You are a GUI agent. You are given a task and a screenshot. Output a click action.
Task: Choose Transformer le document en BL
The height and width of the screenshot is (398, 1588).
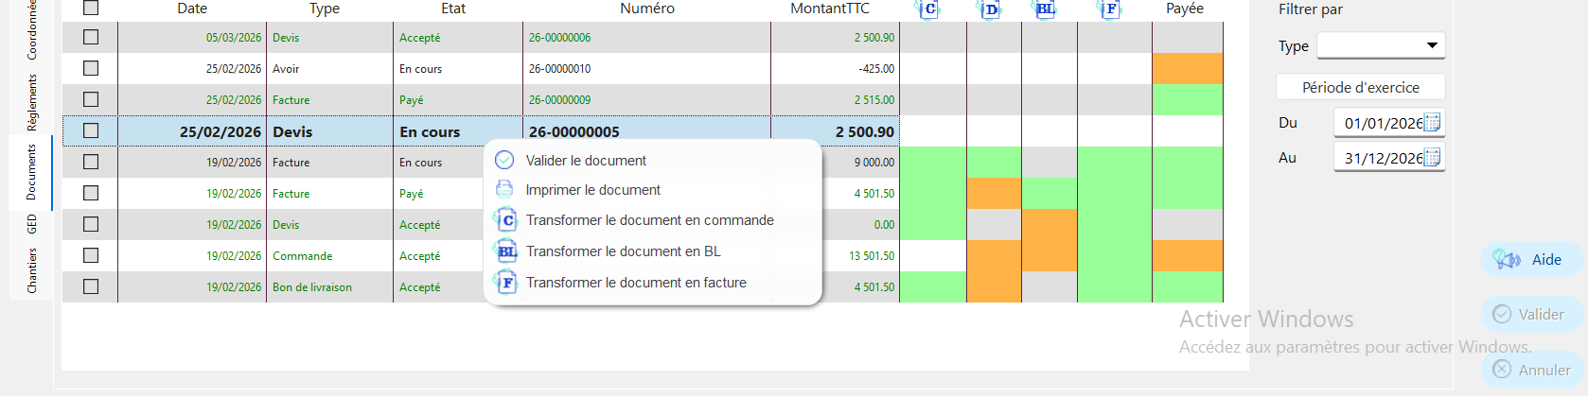click(653, 251)
